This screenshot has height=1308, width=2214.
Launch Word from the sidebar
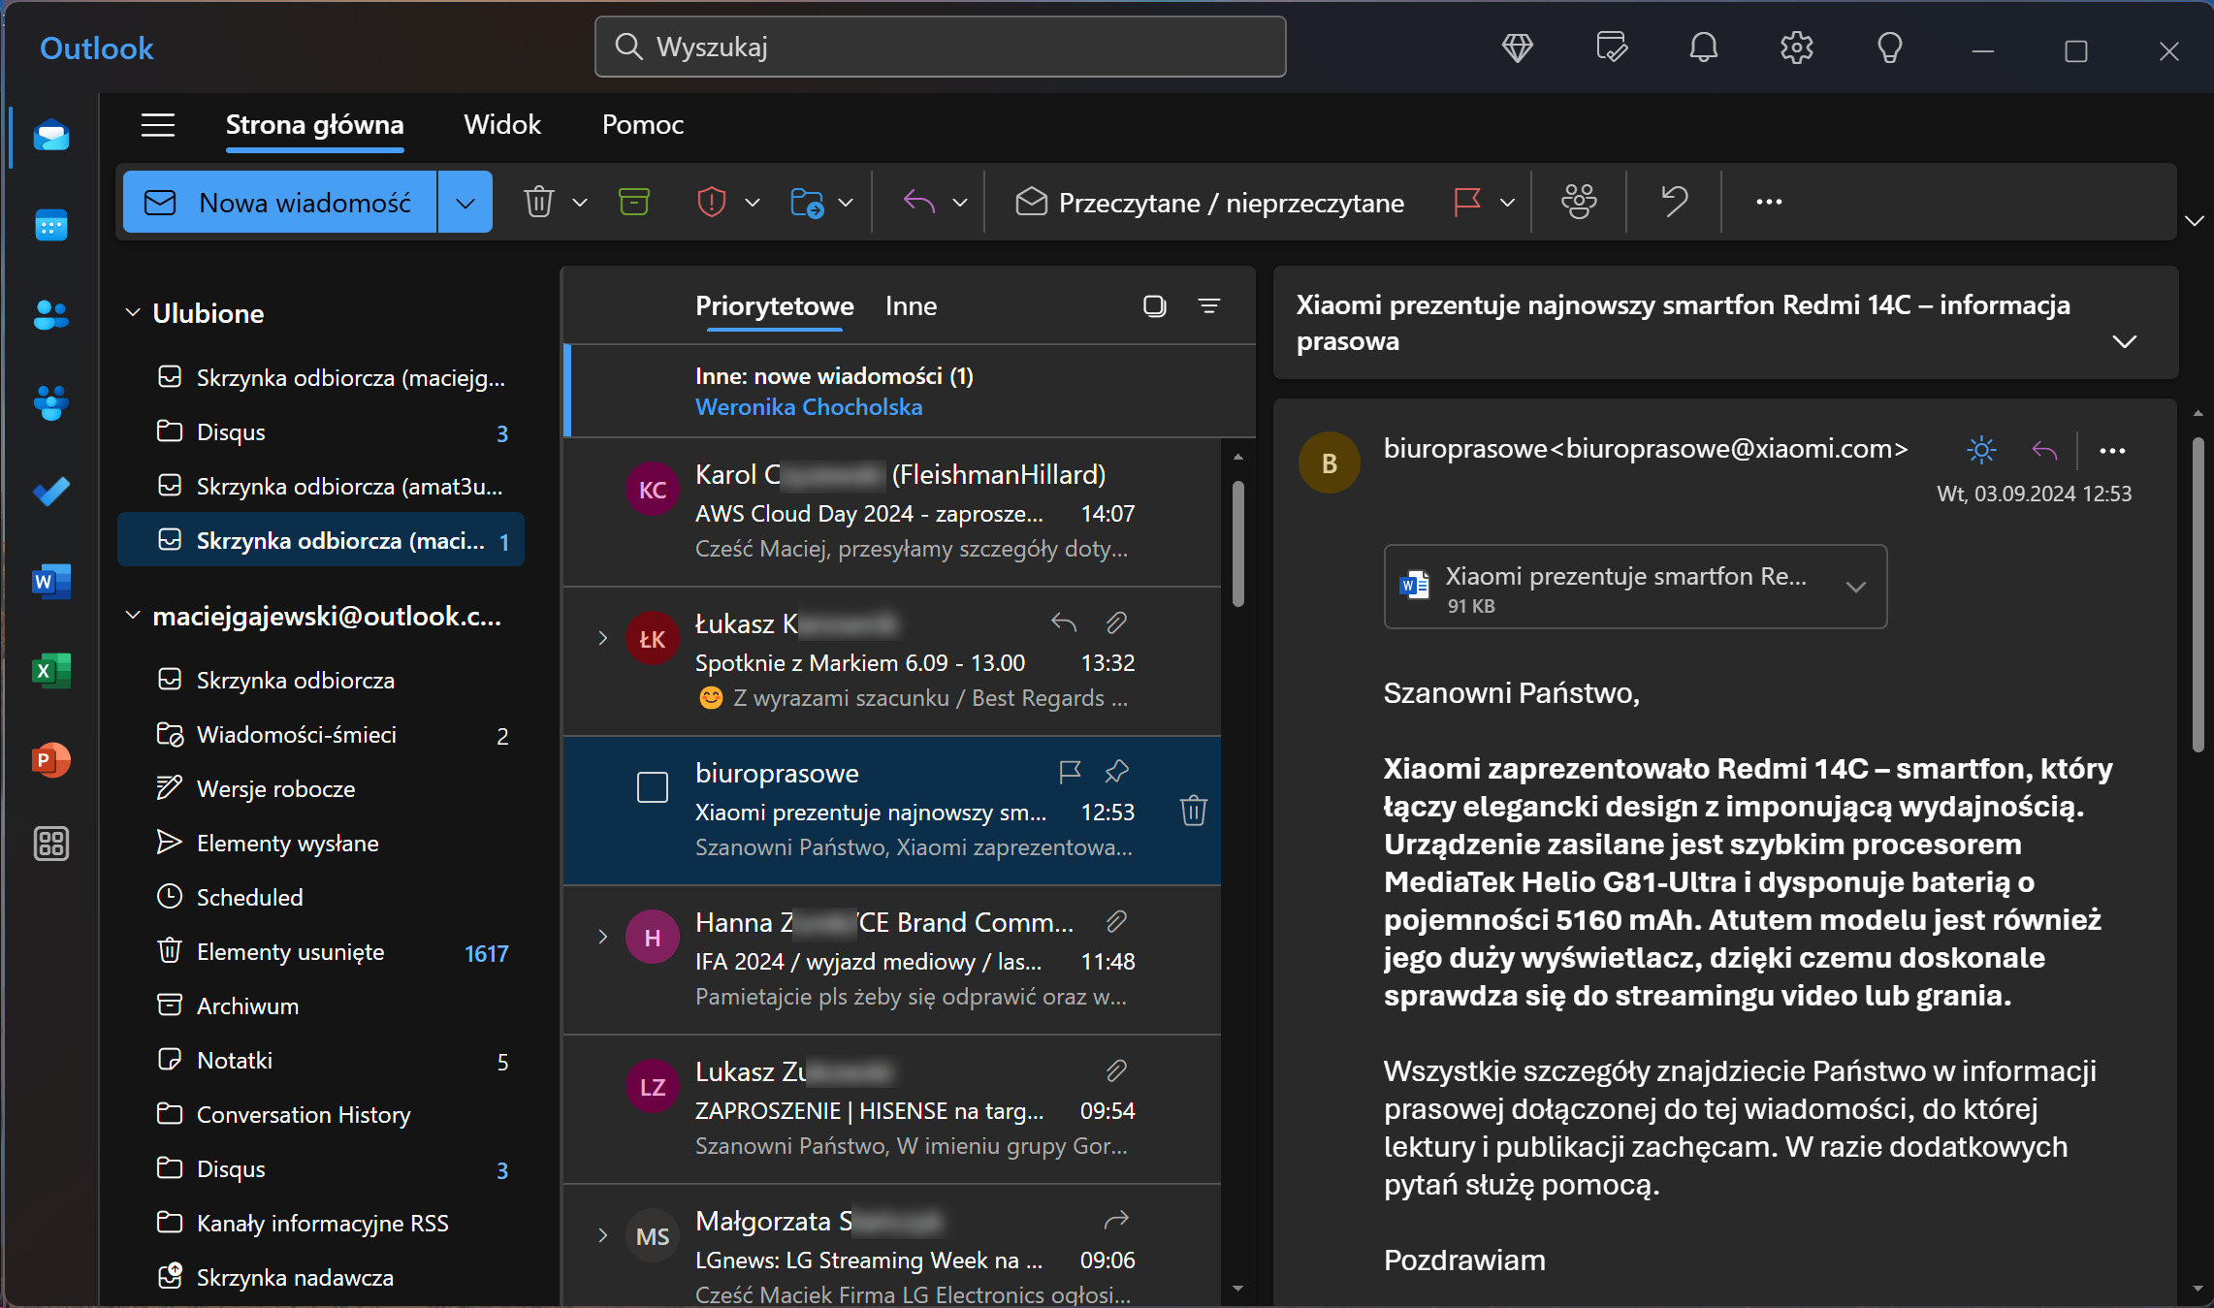pos(51,582)
